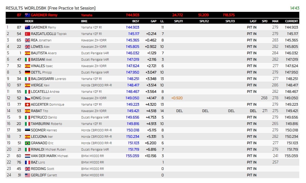Viewport: 306px width, 183px height.
Task: Click the MAX column header
Action: click(x=275, y=21)
